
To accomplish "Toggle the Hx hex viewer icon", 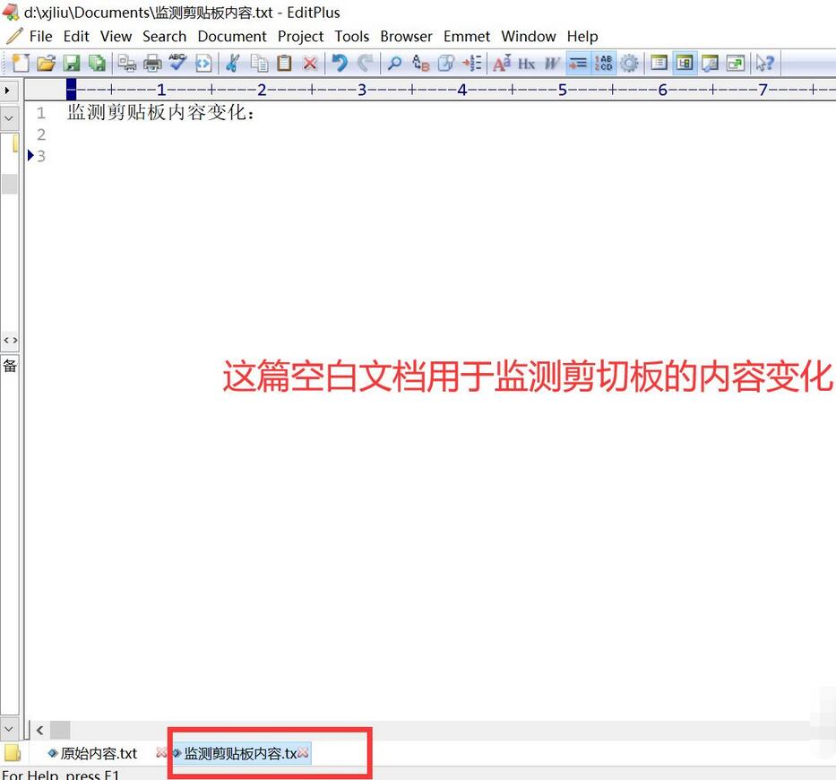I will click(526, 64).
